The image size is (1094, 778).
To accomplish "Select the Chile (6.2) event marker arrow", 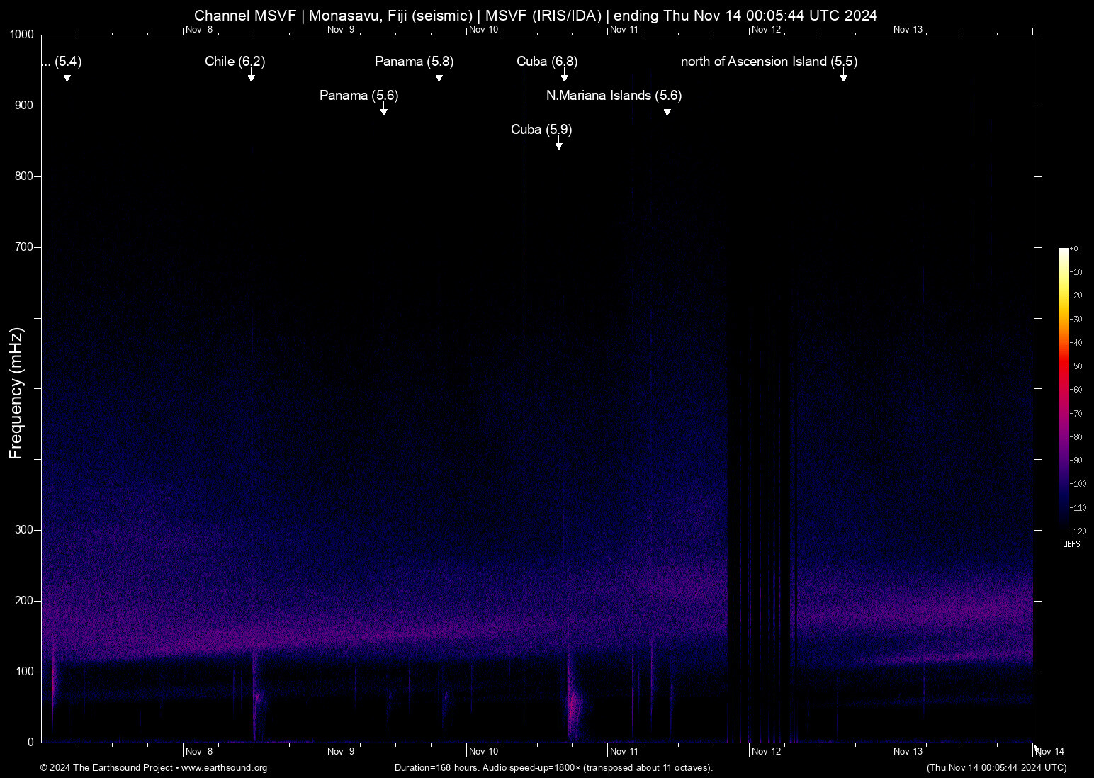I will (x=252, y=77).
